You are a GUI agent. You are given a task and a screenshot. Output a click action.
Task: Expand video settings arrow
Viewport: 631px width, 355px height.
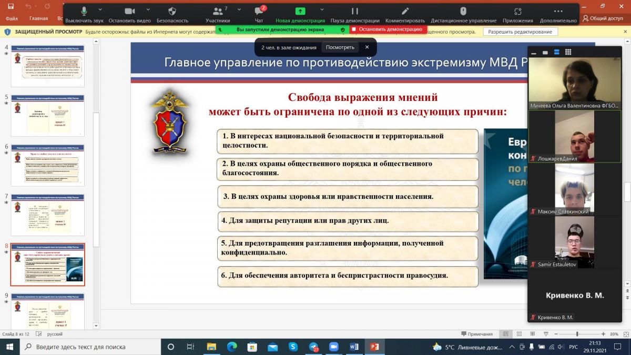pyautogui.click(x=149, y=9)
